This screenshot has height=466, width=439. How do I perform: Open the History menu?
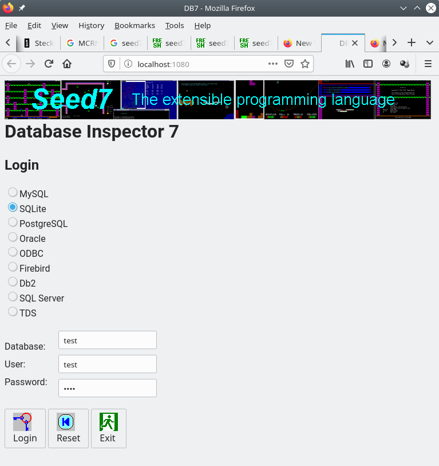point(92,26)
